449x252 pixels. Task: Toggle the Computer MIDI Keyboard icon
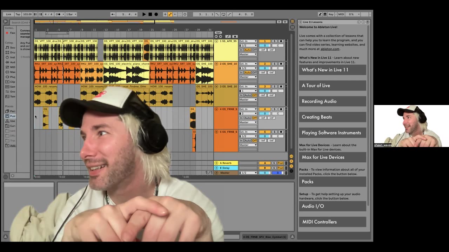[x=325, y=14]
